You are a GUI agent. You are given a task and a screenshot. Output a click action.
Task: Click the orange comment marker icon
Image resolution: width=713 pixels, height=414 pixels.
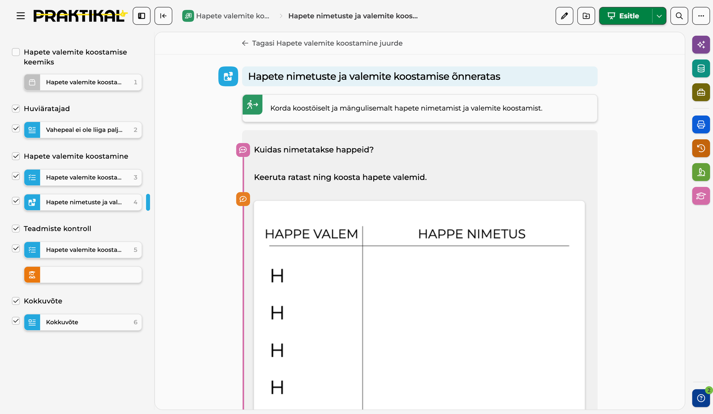click(243, 199)
